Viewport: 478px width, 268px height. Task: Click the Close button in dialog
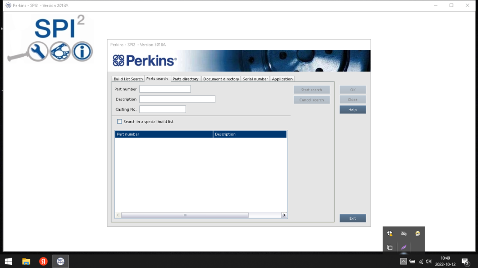pyautogui.click(x=353, y=99)
